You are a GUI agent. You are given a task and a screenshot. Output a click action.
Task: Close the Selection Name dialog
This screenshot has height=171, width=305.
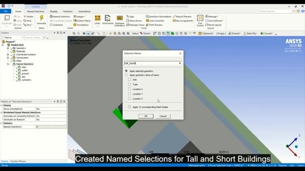180,53
